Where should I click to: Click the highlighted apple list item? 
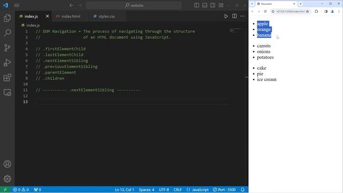coord(263,24)
